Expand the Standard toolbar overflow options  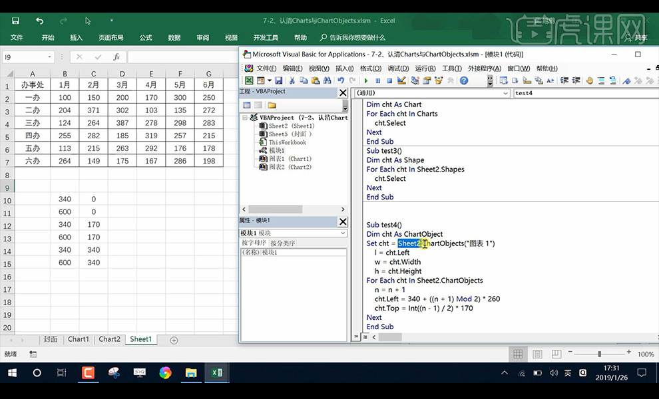pyautogui.click(x=490, y=80)
